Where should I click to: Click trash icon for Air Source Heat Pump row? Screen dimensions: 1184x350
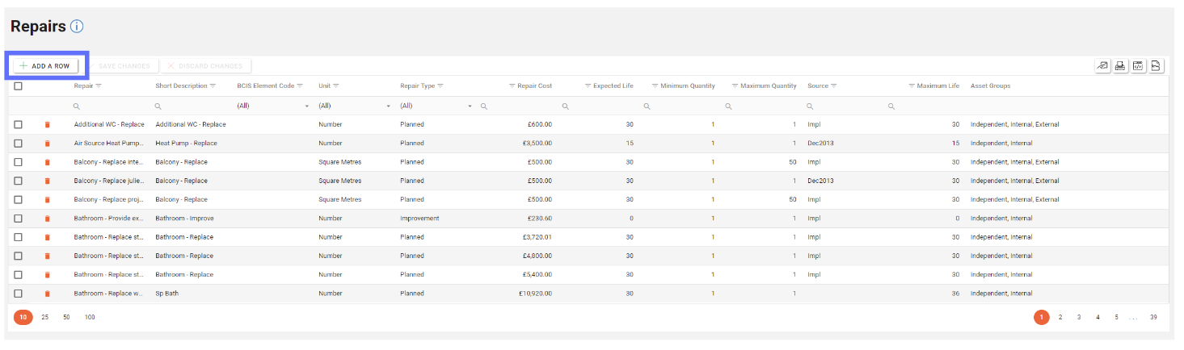pyautogui.click(x=47, y=144)
